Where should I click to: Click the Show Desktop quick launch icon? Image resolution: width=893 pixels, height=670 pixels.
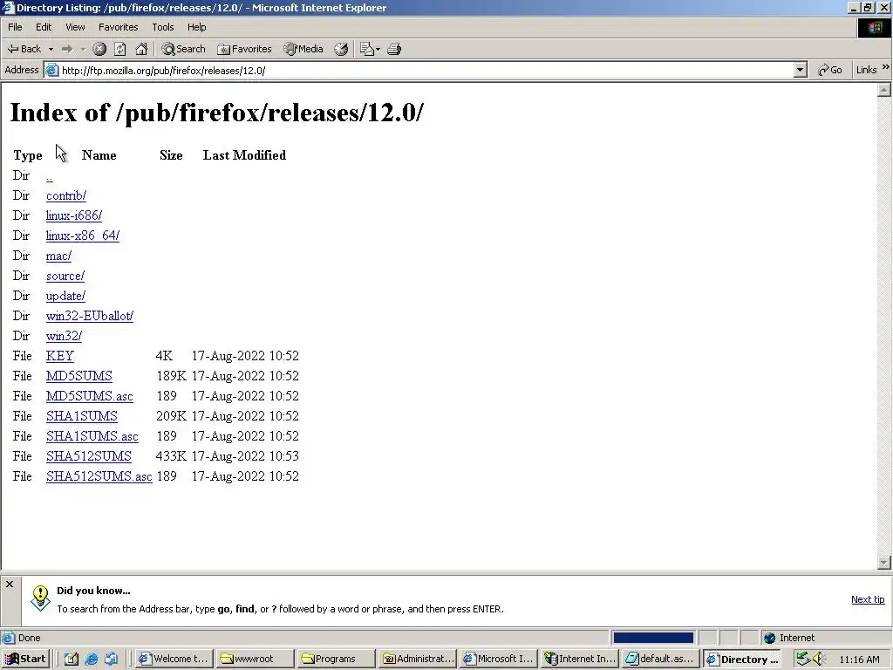click(x=72, y=659)
